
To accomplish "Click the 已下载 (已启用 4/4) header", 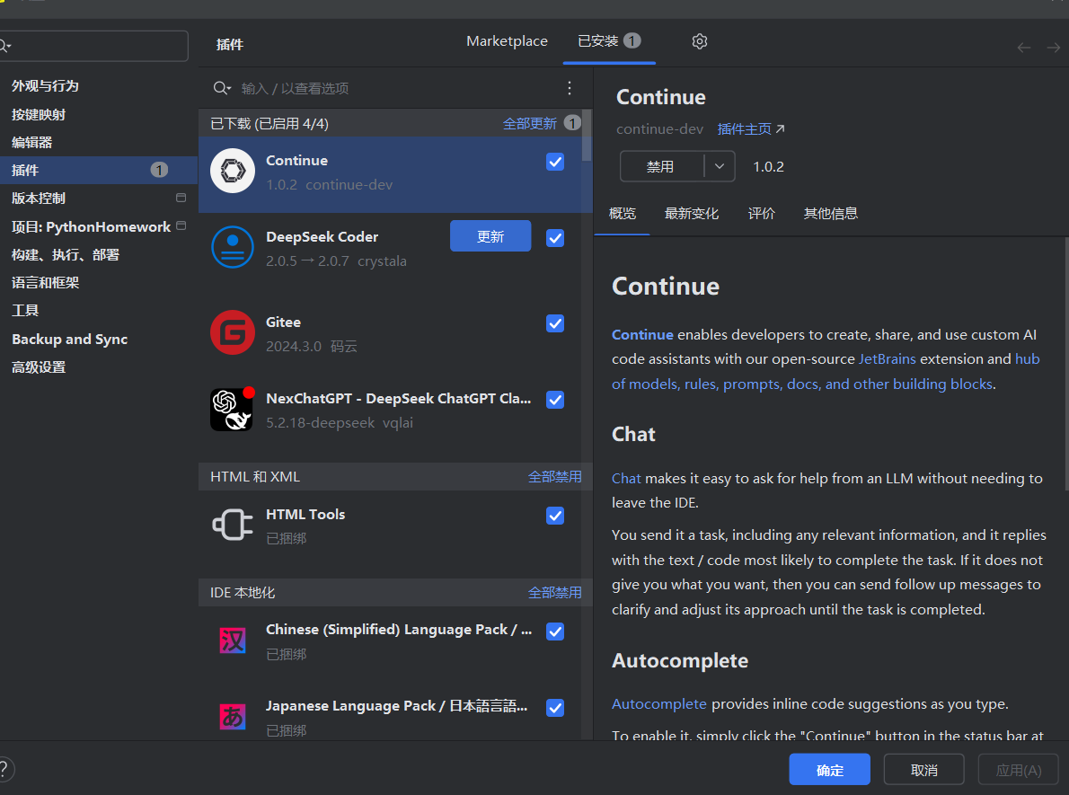I will click(269, 123).
